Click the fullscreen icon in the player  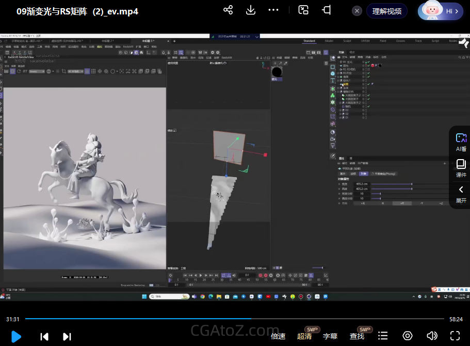coord(455,336)
